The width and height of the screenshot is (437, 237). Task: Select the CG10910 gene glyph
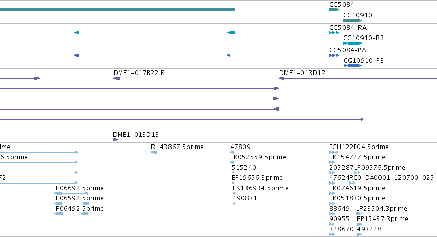353,21
